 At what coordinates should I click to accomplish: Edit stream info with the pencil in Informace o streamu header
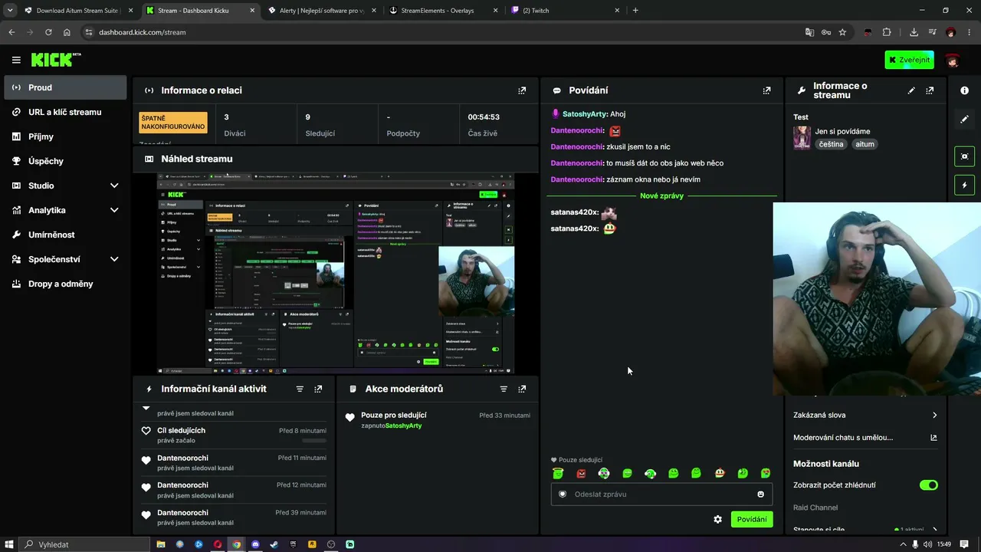(x=911, y=90)
